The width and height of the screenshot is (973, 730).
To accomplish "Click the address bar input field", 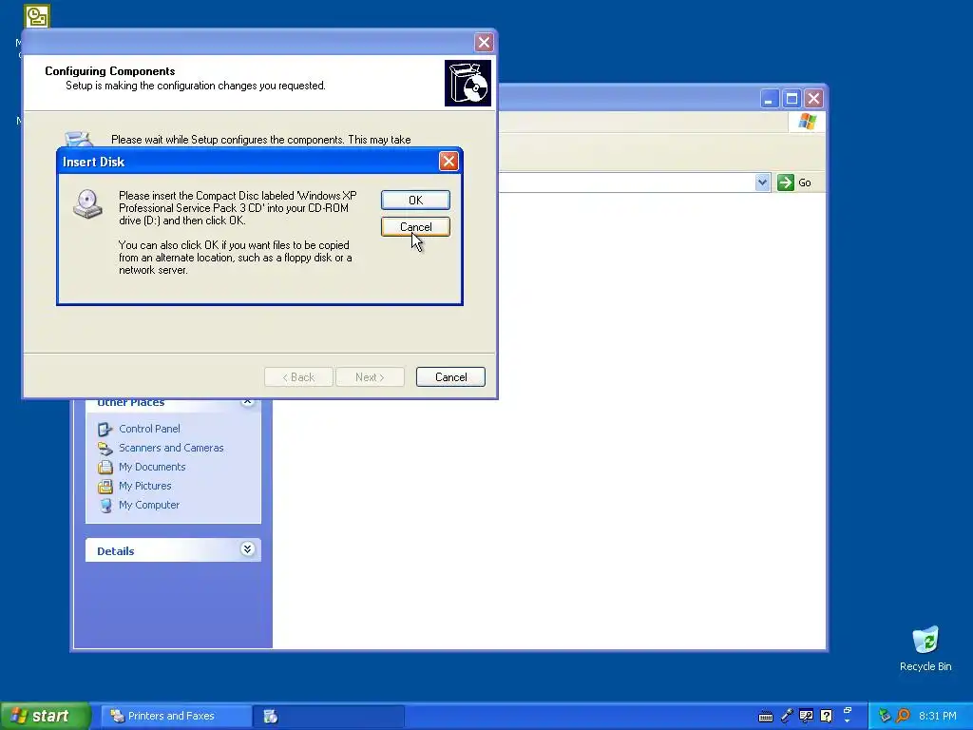I will point(627,182).
